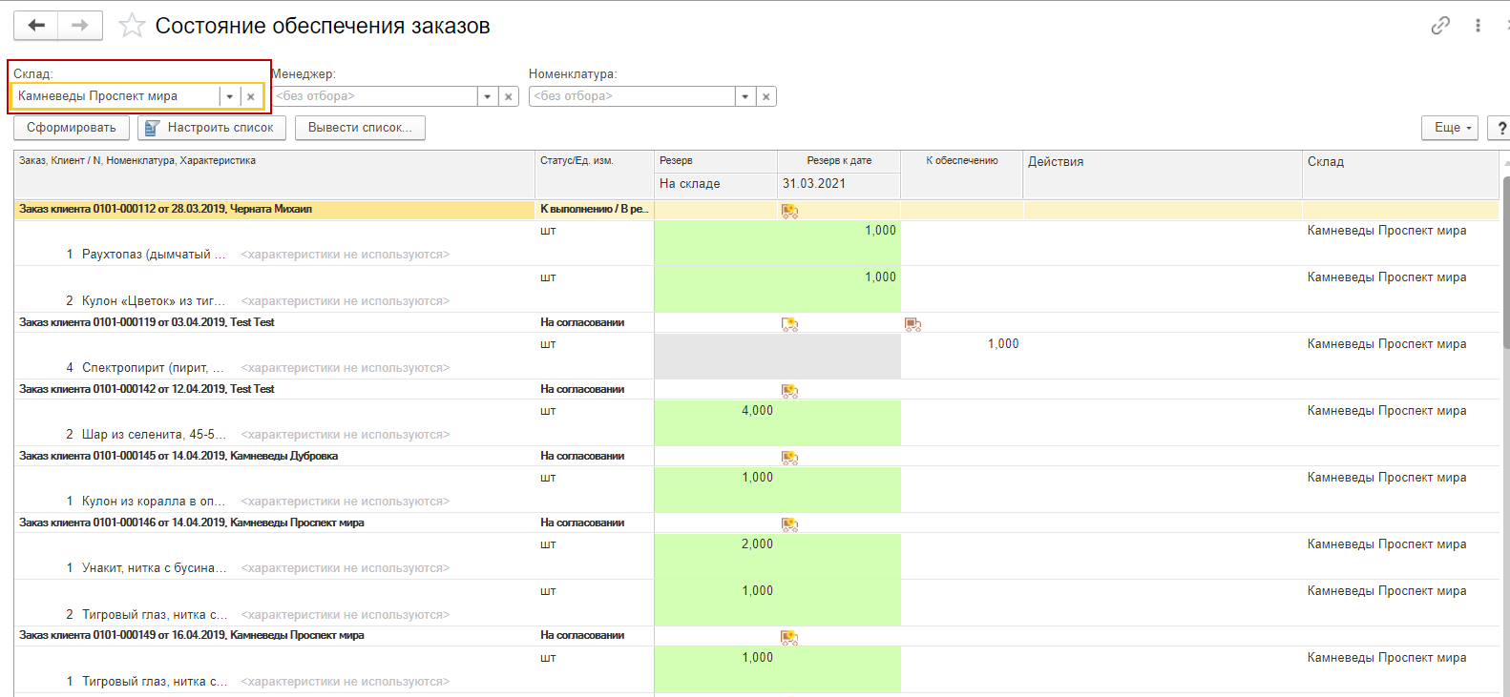The width and height of the screenshot is (1510, 697).
Task: Click the Настроить список button
Action: pyautogui.click(x=209, y=128)
